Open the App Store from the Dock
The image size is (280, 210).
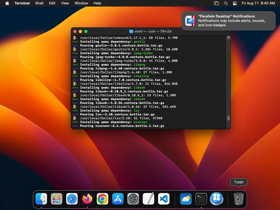tap(118, 199)
